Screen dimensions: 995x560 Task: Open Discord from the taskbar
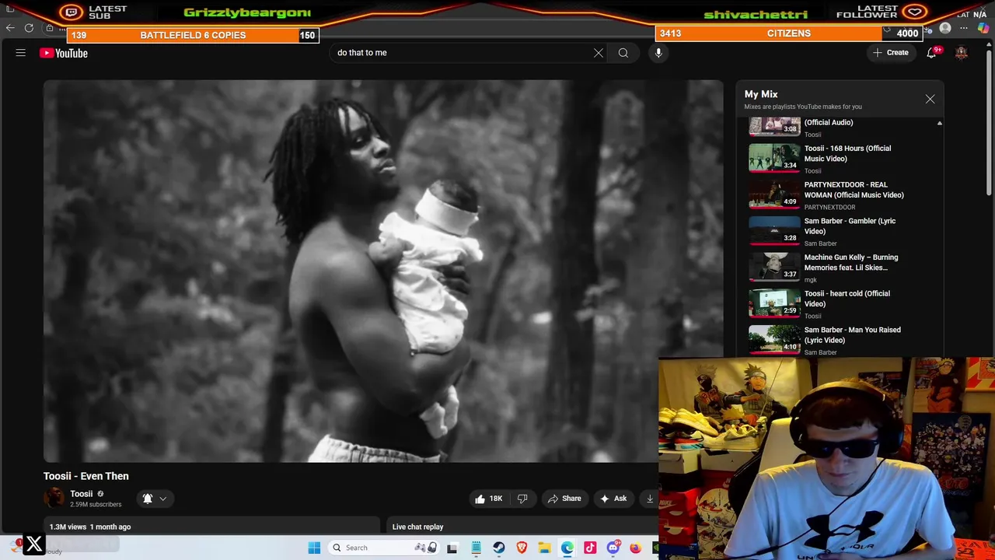[613, 548]
